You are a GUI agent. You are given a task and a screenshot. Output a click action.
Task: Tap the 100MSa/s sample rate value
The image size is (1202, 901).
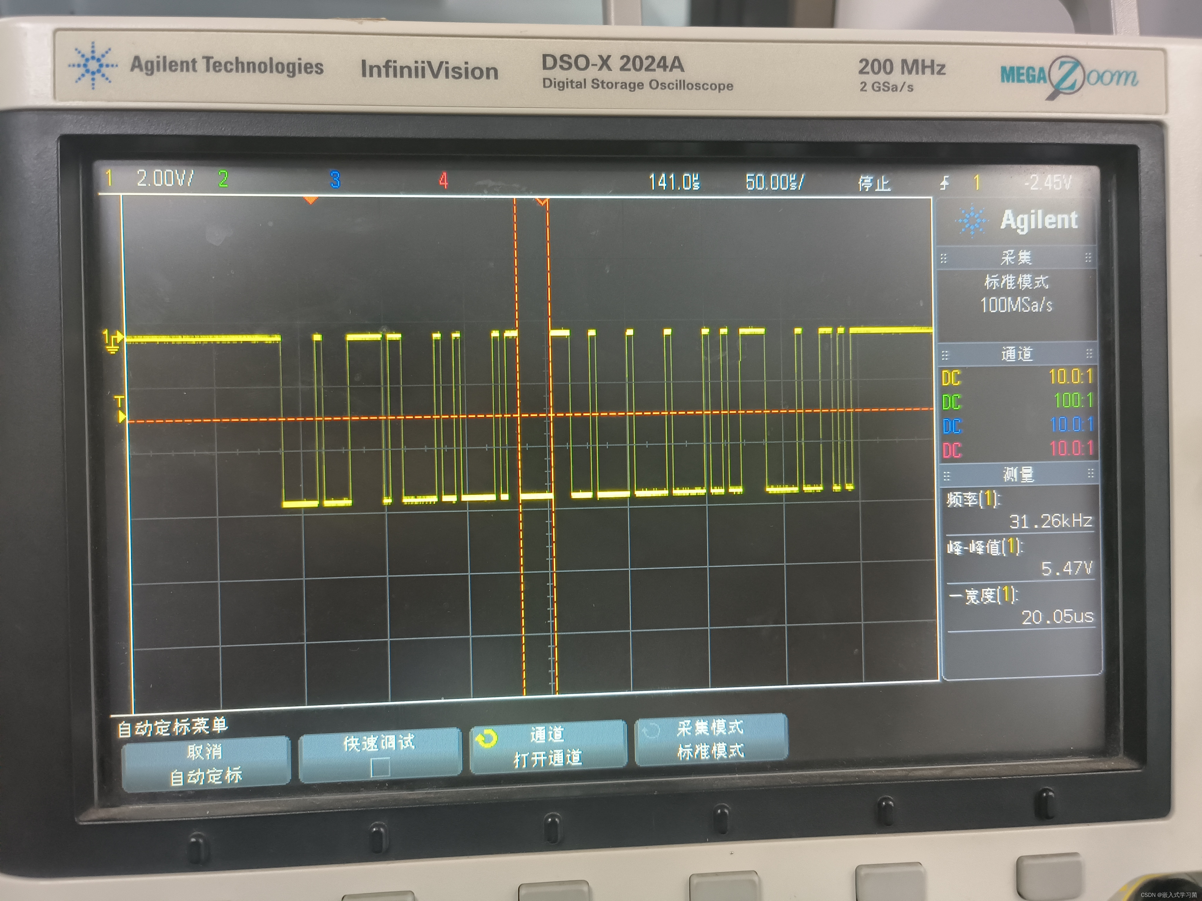[1016, 305]
